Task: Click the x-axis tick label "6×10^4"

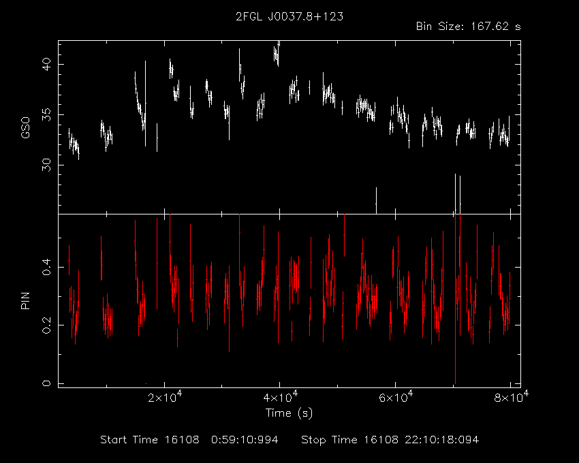Action: point(396,396)
